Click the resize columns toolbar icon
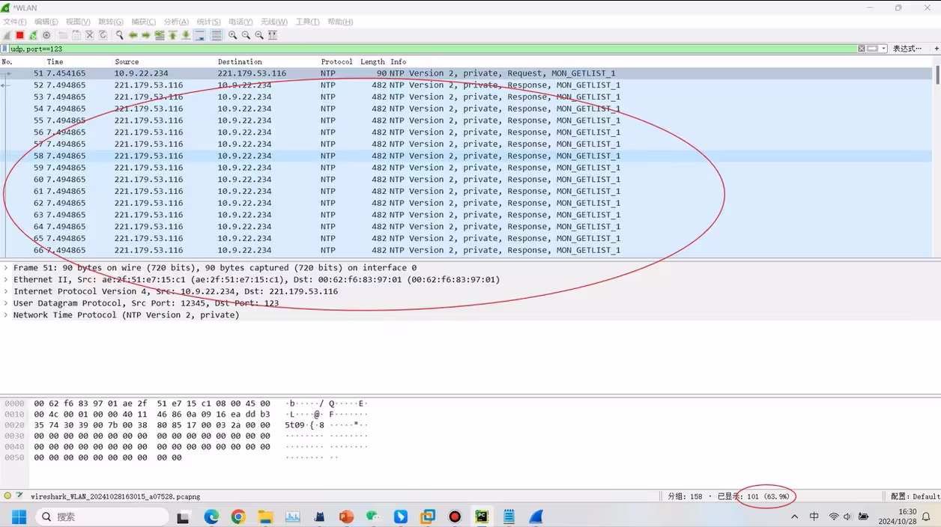The width and height of the screenshot is (941, 527). click(273, 35)
